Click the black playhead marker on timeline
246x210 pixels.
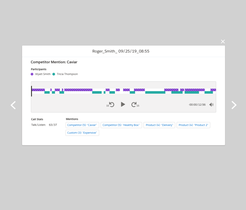[x=32, y=91]
